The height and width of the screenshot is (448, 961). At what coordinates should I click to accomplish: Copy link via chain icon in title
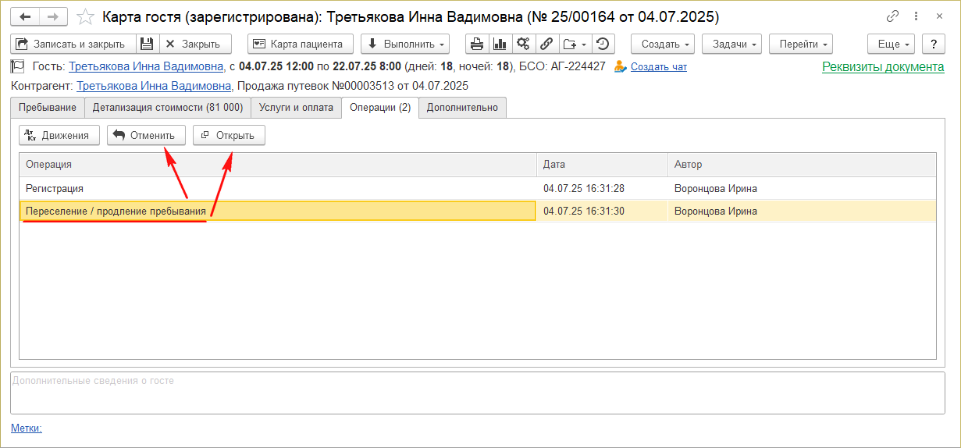(892, 16)
